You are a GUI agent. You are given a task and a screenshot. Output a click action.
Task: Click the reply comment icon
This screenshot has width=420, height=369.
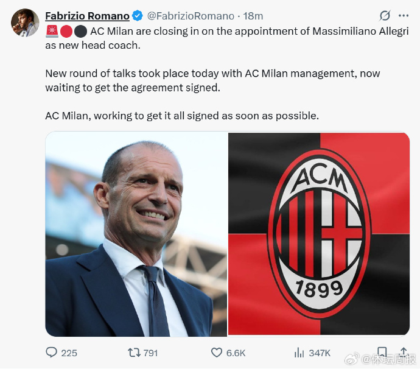[51, 353]
